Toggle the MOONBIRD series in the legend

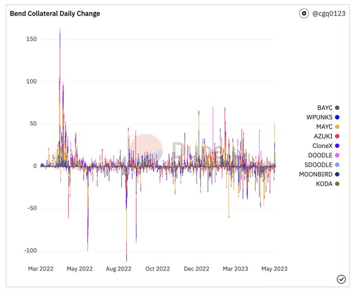click(319, 174)
